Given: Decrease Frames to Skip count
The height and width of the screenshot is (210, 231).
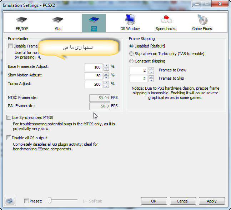Looking at the screenshot, I should click(x=151, y=80).
